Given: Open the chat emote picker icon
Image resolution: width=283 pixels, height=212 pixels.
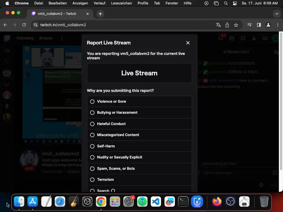Looking at the screenshot, I should click(x=275, y=173).
